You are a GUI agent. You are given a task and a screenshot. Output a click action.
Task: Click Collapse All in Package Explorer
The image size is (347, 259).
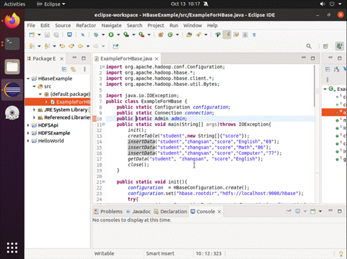(64, 69)
